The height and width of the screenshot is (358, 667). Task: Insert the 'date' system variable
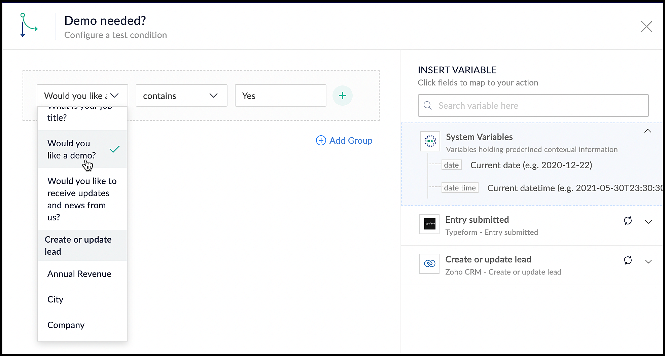(x=451, y=165)
